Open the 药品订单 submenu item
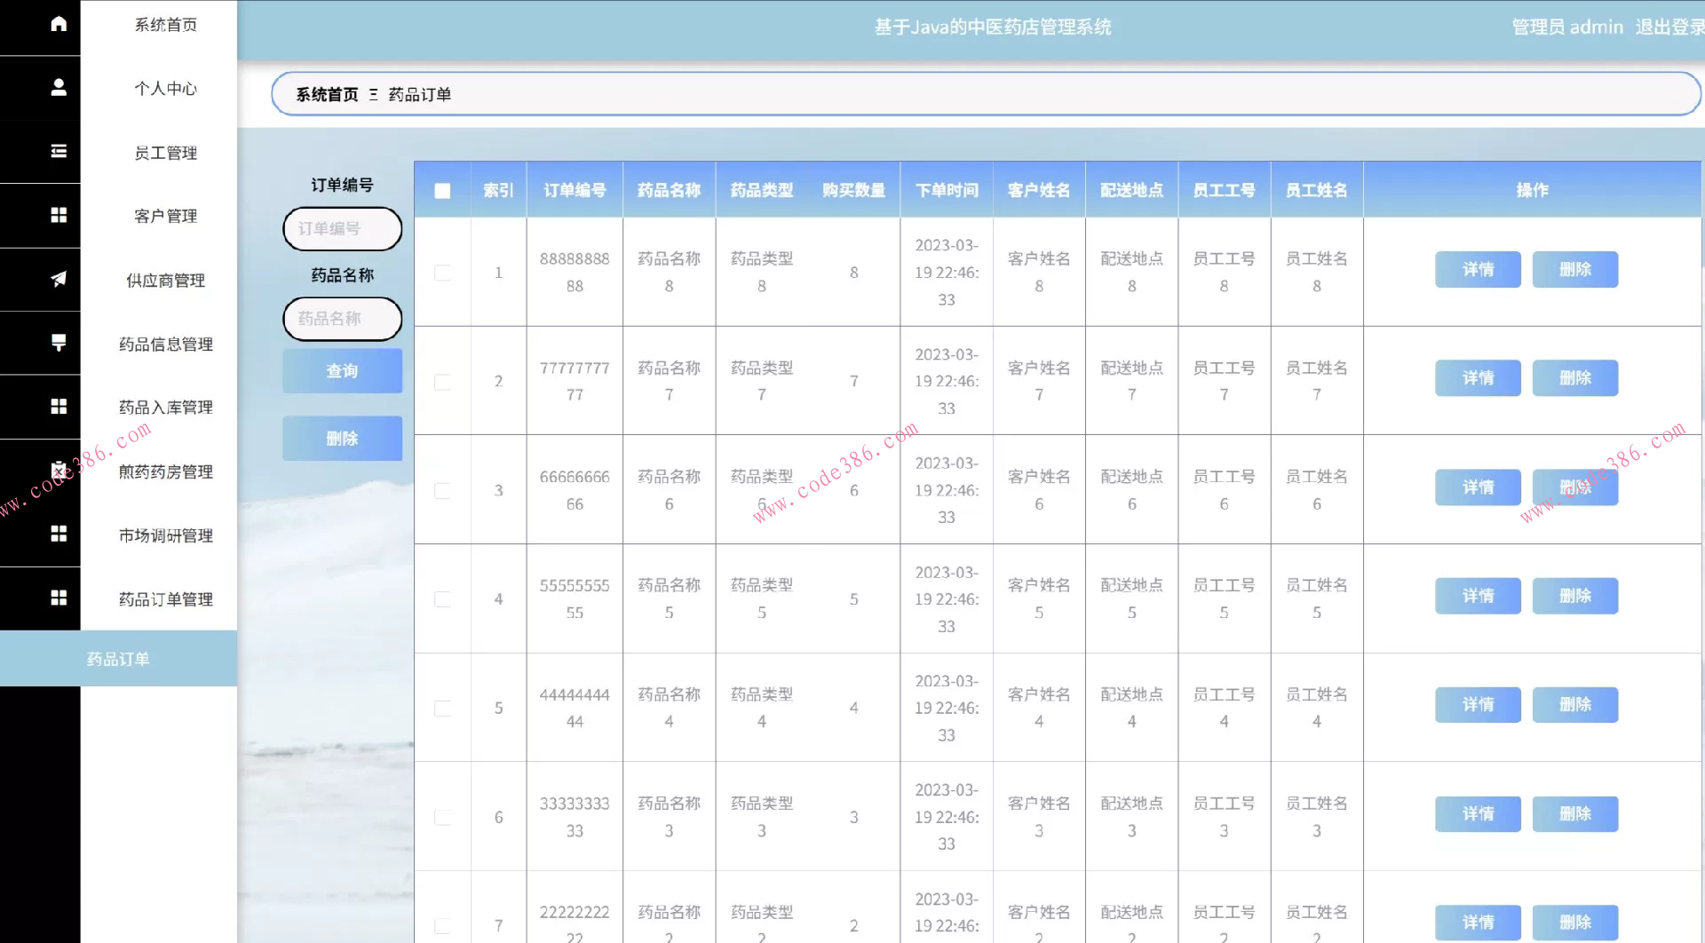 coord(118,659)
